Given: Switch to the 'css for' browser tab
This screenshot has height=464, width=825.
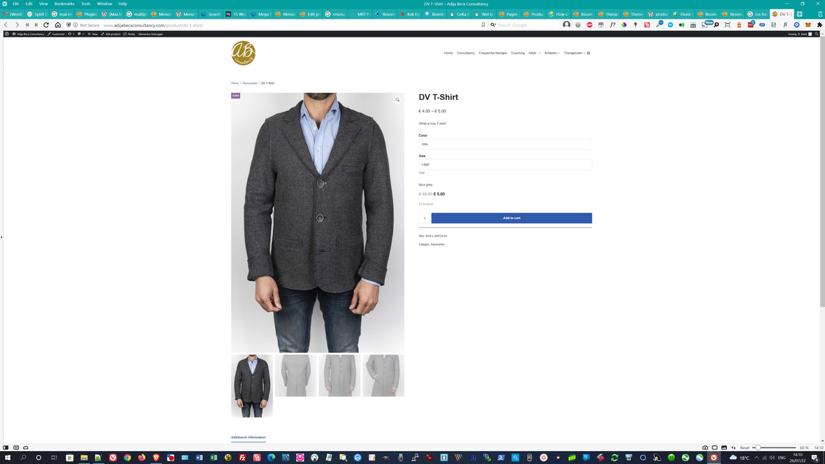Looking at the screenshot, I should (x=757, y=14).
